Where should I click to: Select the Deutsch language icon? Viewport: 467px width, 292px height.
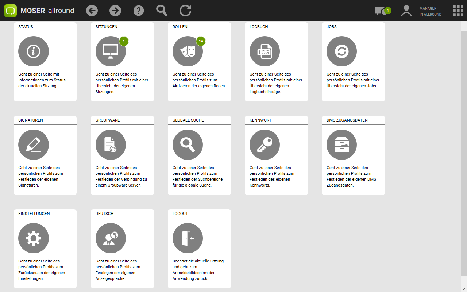[x=111, y=238]
